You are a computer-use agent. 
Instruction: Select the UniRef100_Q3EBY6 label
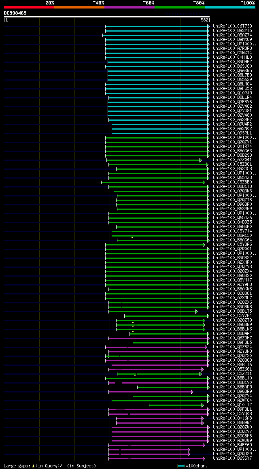click(232, 102)
